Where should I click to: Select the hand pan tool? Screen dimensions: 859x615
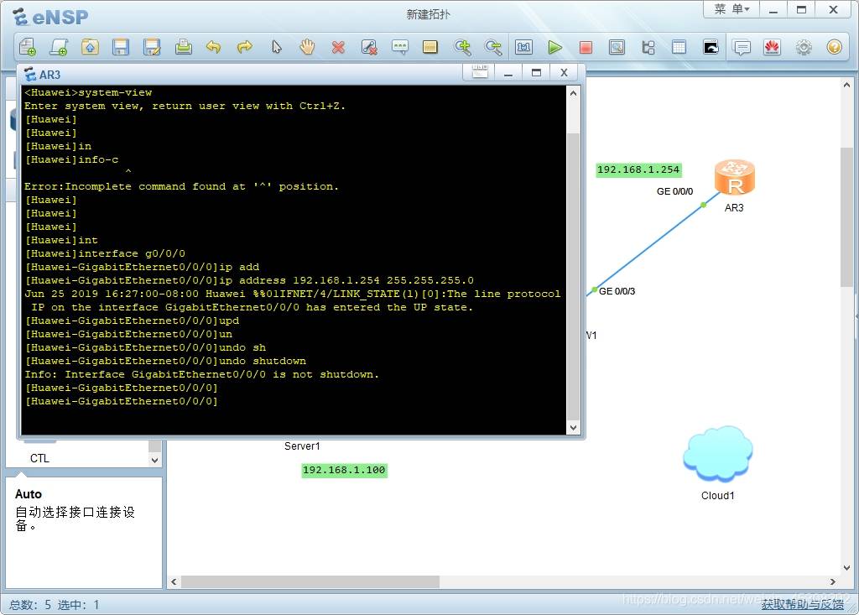tap(307, 47)
